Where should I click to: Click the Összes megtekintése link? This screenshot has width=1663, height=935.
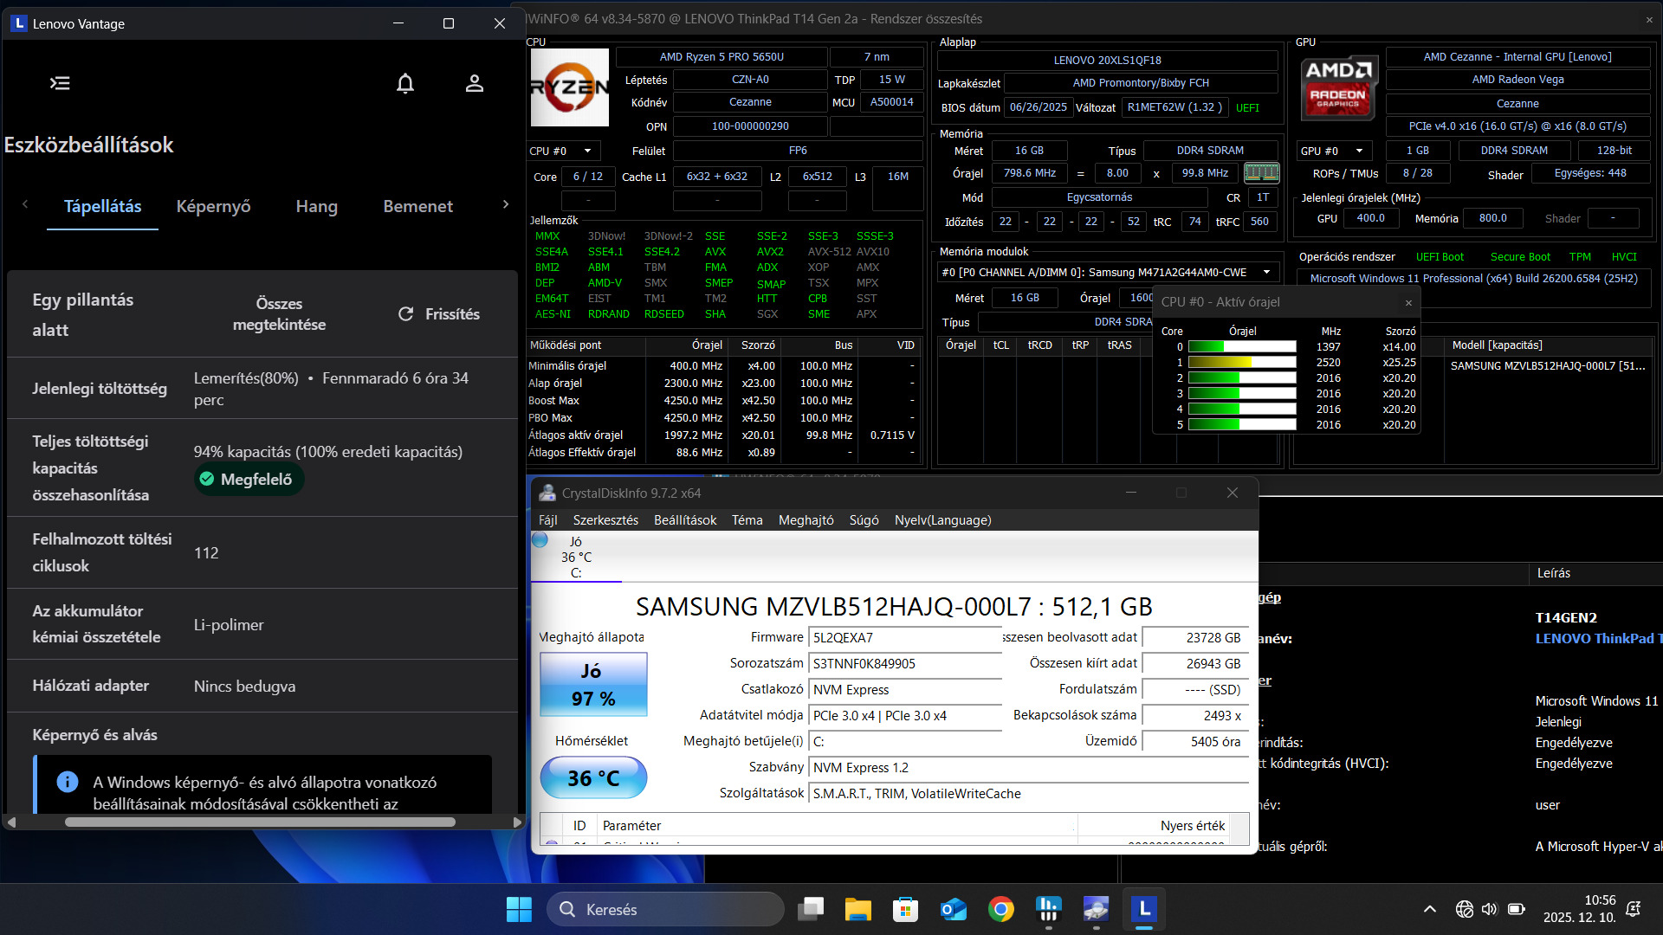(279, 314)
